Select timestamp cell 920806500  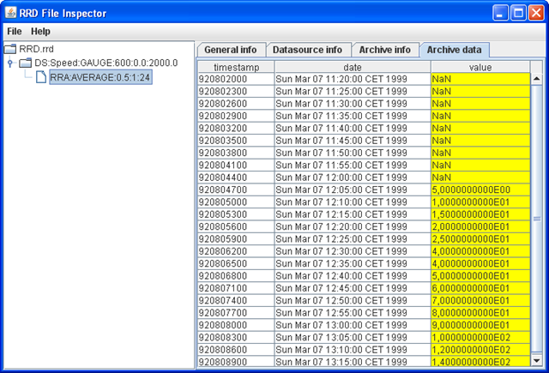pos(236,263)
